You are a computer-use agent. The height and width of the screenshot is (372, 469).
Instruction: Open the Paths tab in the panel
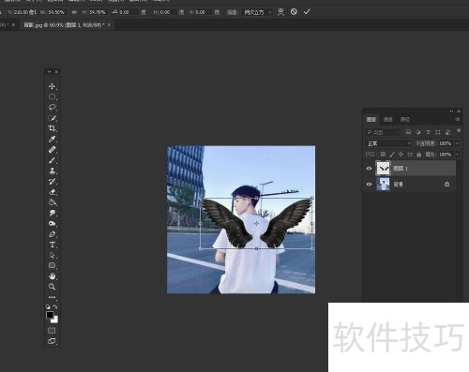tap(405, 119)
